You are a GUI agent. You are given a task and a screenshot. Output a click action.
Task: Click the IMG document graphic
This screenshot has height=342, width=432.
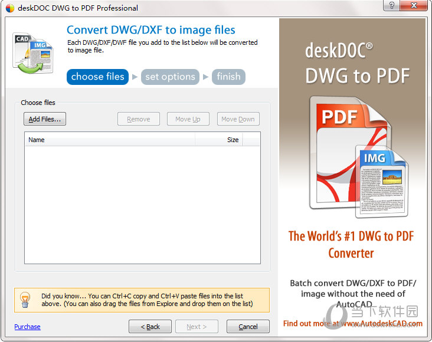382,182
